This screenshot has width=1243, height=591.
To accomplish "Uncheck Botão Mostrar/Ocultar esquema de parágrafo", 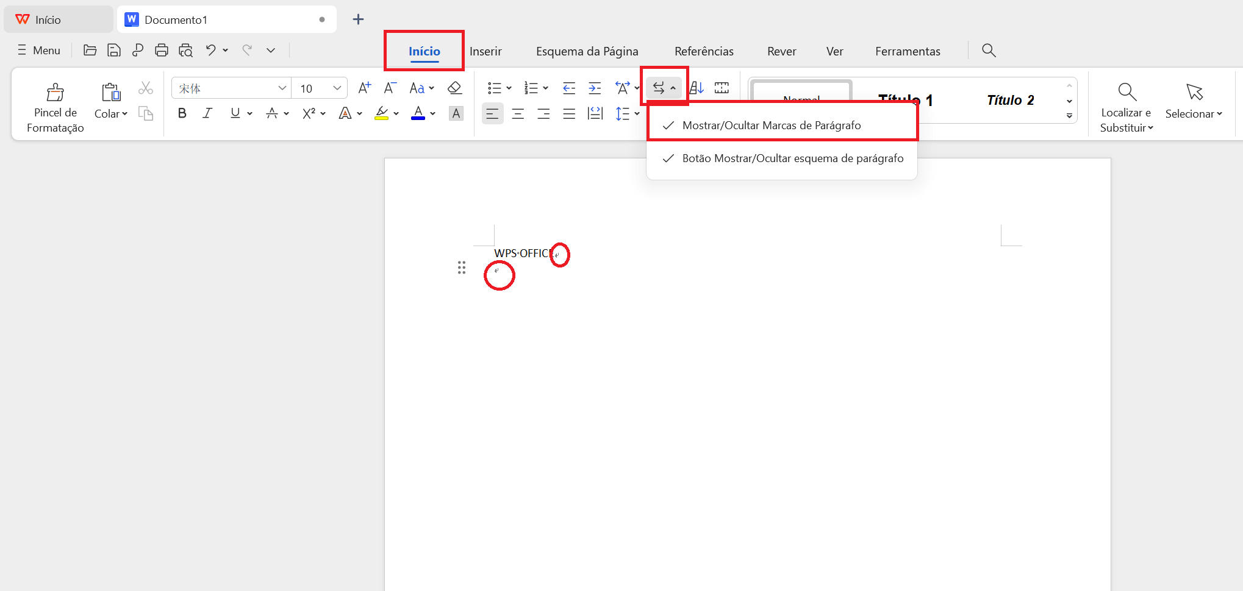I will 792,158.
